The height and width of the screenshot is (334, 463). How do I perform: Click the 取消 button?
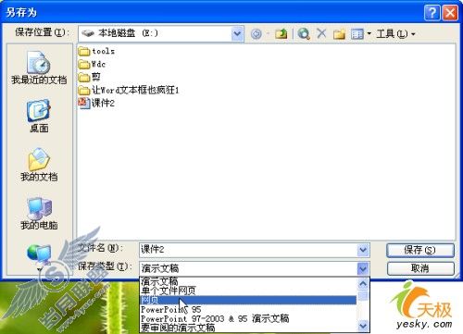(420, 268)
